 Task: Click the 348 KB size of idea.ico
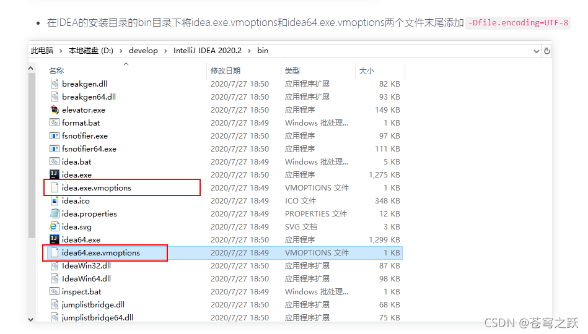[x=387, y=200]
